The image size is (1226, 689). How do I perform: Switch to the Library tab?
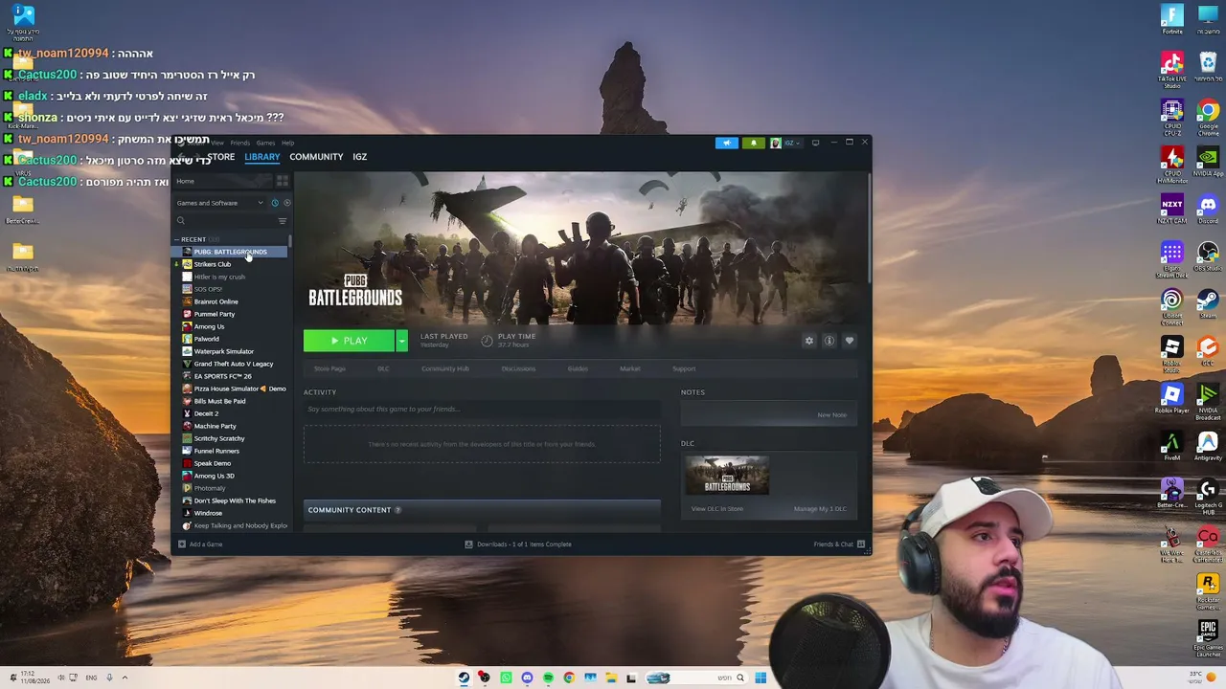tap(262, 157)
